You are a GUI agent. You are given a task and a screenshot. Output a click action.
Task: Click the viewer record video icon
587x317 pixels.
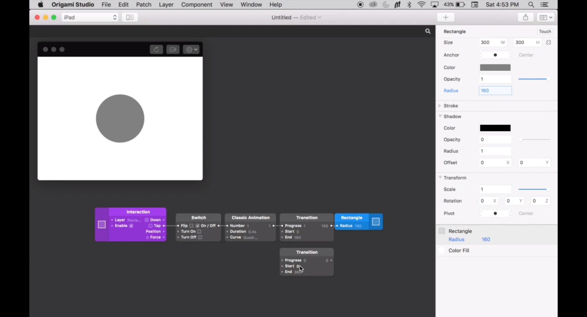(173, 49)
